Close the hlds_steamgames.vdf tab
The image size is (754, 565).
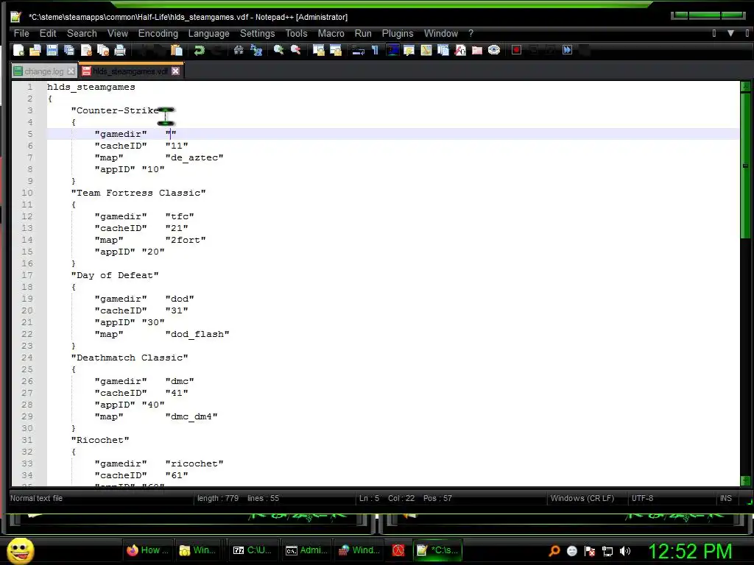click(175, 71)
